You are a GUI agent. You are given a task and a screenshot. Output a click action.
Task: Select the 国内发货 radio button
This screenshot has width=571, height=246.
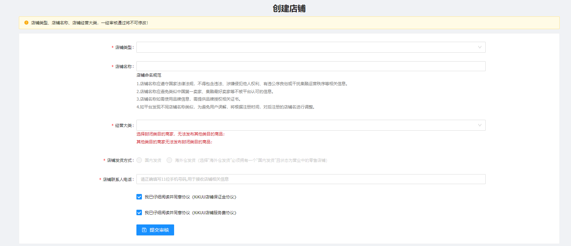(139, 160)
